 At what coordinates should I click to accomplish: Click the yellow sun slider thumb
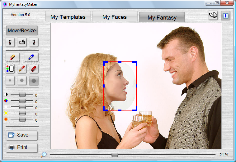pyautogui.click(x=22, y=113)
